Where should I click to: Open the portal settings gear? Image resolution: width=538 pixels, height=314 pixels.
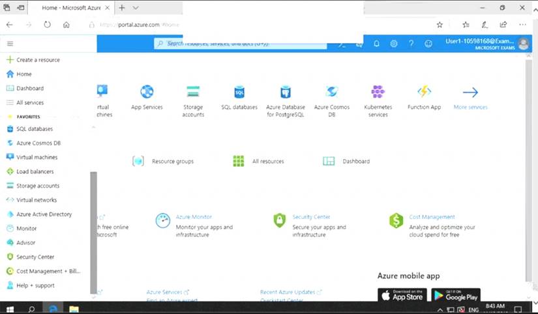tap(393, 44)
